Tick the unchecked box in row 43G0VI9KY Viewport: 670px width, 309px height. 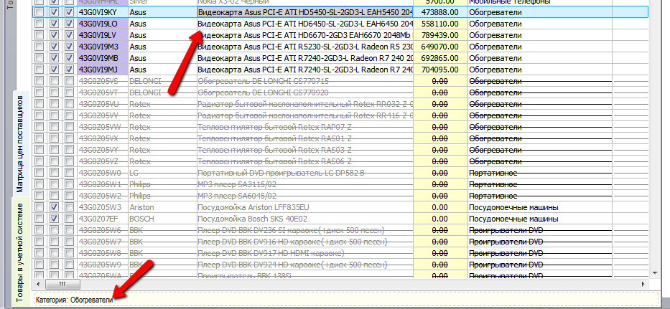39,12
